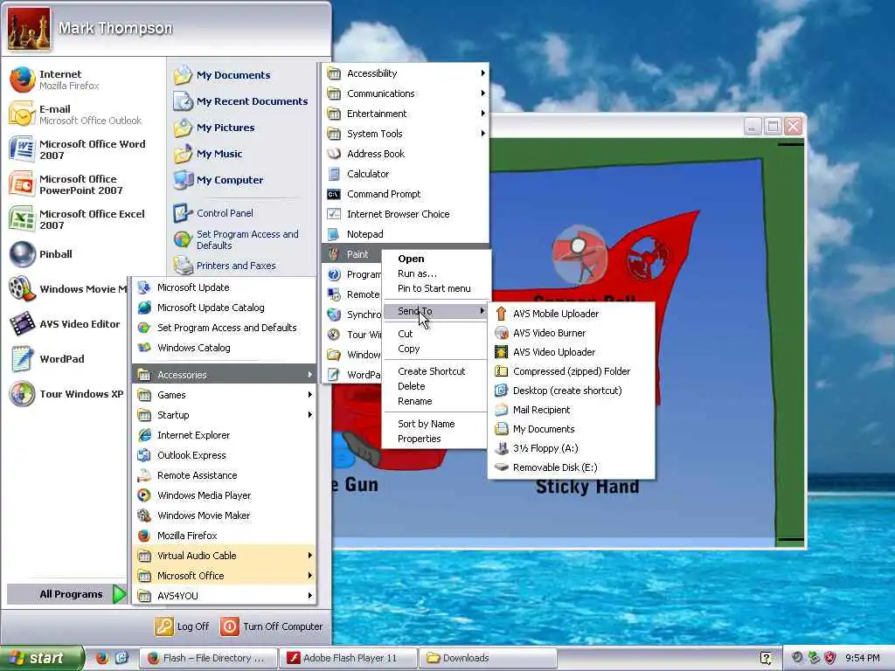Click the Log Off button
895x671 pixels.
pos(182,626)
